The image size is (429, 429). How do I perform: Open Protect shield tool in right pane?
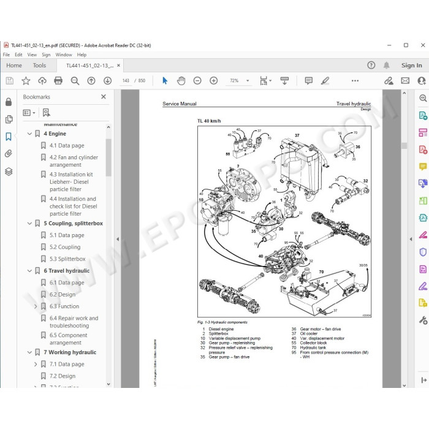[x=423, y=252]
